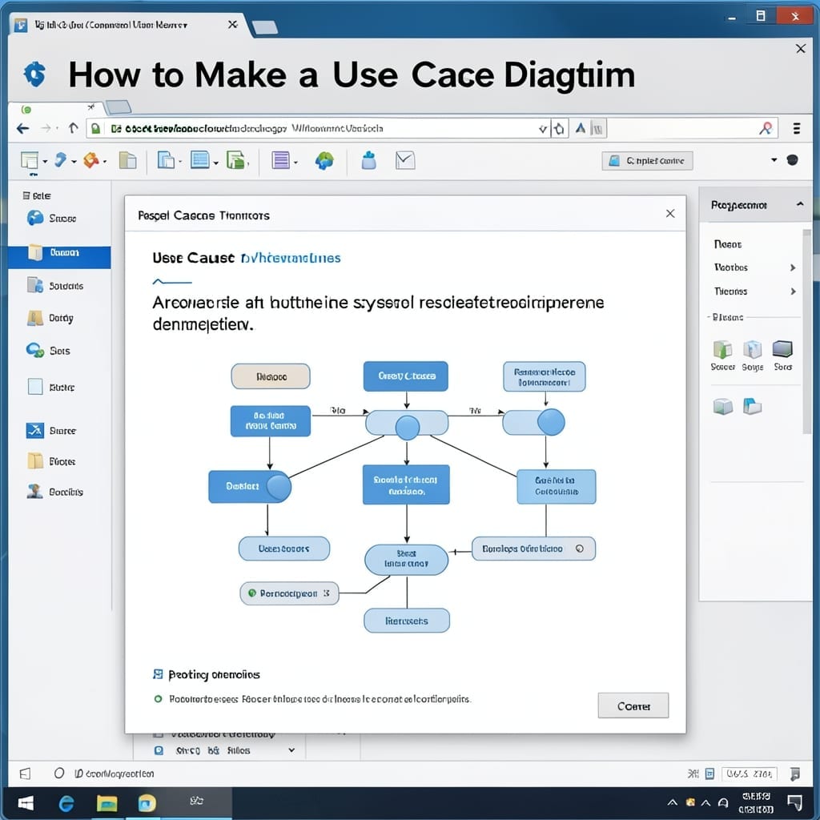Open the three-line browser menu

pyautogui.click(x=797, y=129)
